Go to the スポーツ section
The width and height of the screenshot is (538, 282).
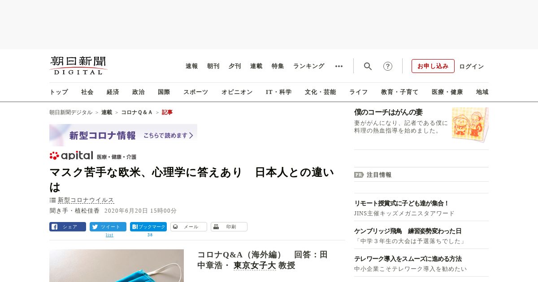click(195, 92)
